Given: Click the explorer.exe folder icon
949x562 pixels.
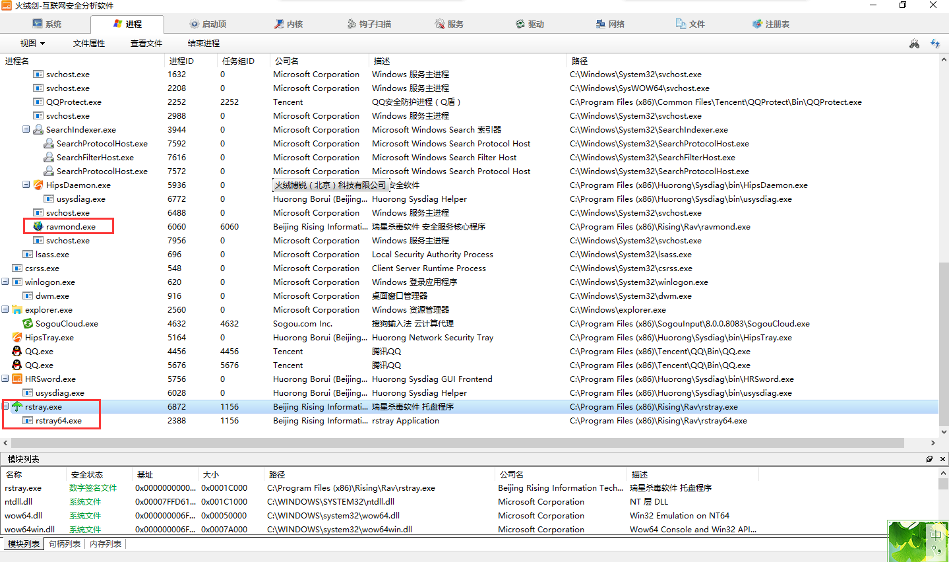Looking at the screenshot, I should point(17,310).
